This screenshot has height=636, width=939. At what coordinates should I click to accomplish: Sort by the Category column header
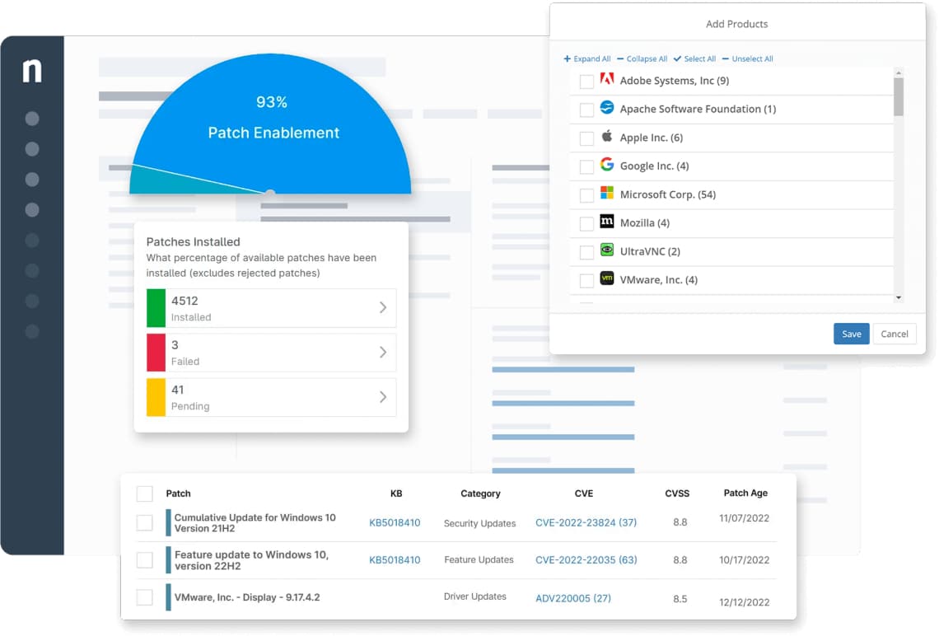coord(480,493)
